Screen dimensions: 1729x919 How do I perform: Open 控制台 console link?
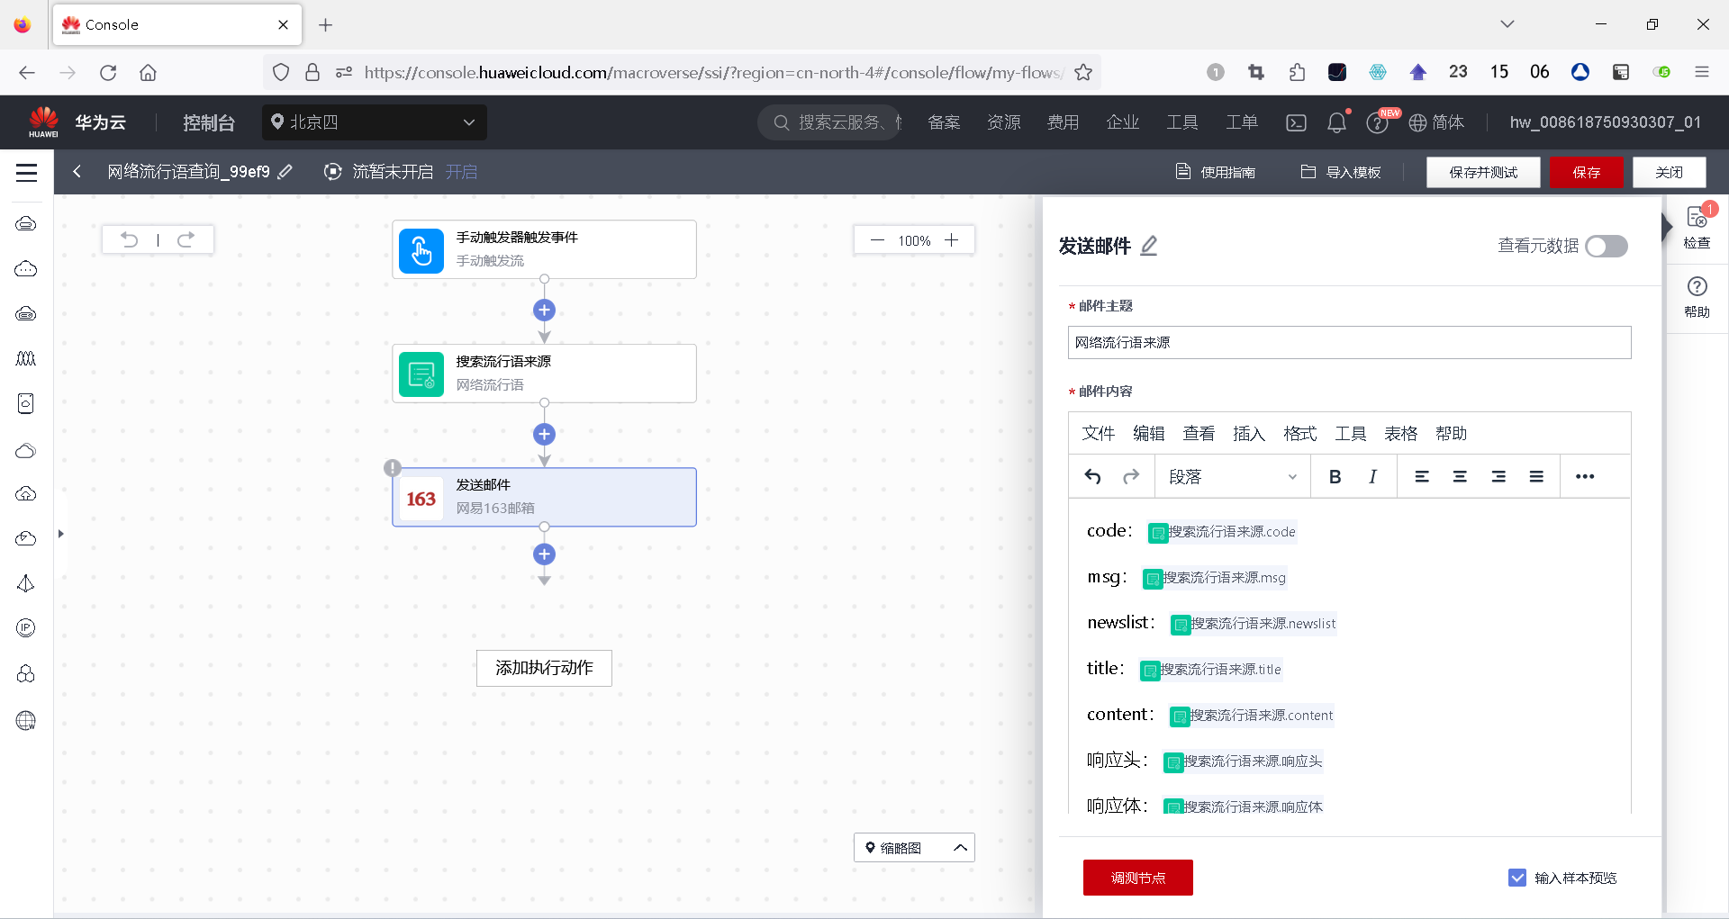click(x=209, y=122)
